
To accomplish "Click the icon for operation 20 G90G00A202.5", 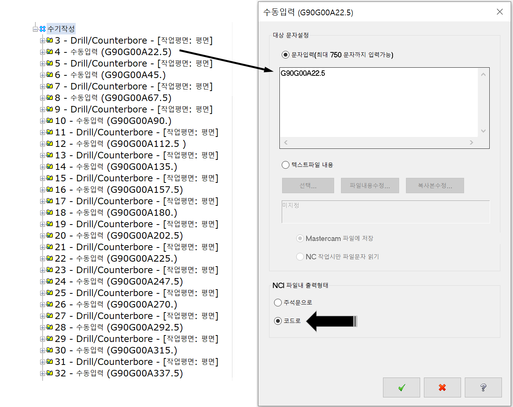I will (x=50, y=235).
